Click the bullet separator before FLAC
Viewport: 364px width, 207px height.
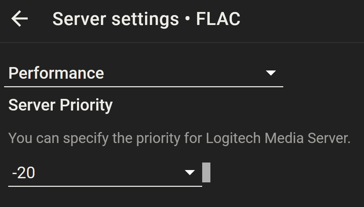[187, 20]
